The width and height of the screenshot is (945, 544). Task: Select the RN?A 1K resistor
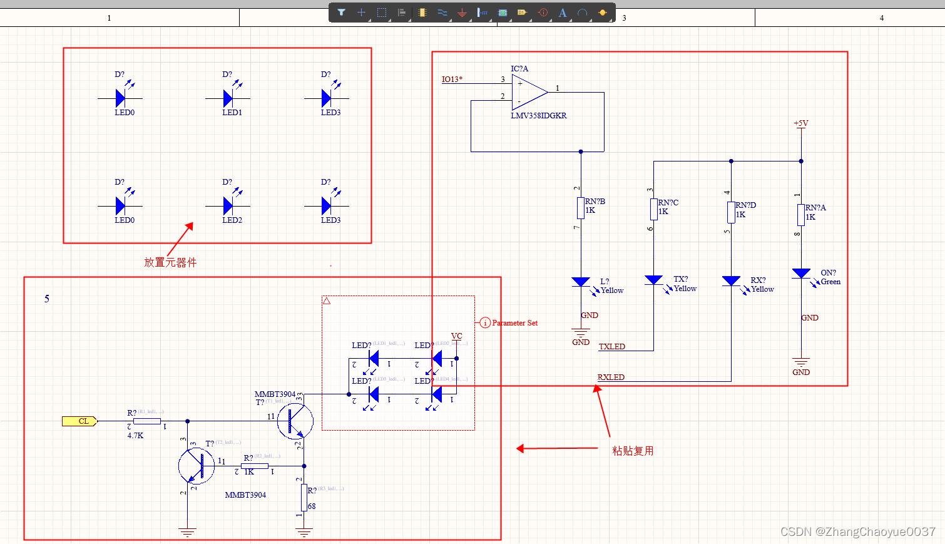[x=801, y=215]
